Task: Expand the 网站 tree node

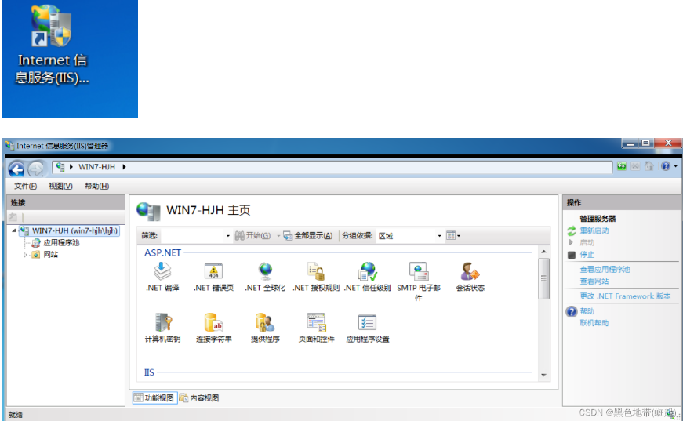Action: (x=25, y=255)
